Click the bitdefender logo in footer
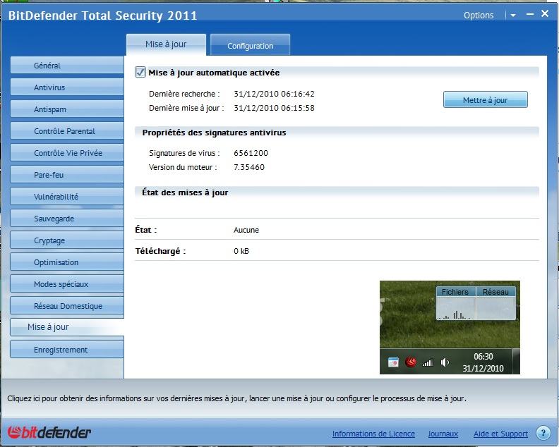 (x=49, y=432)
